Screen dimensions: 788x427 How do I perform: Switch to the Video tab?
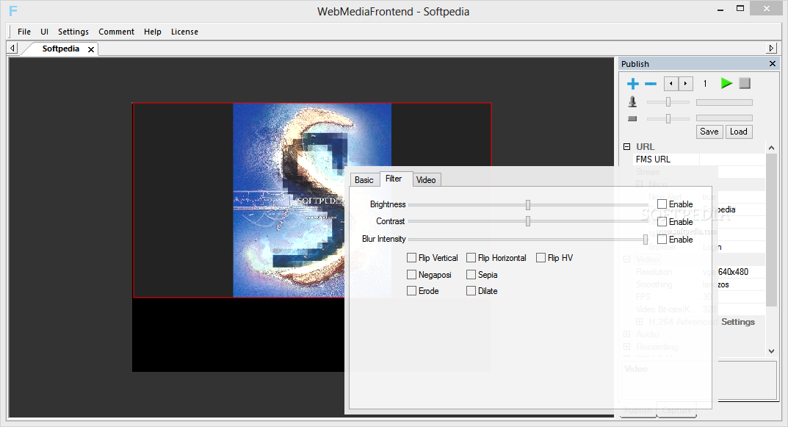[x=426, y=179]
